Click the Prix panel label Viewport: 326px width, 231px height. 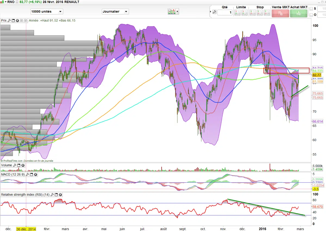tap(4, 21)
